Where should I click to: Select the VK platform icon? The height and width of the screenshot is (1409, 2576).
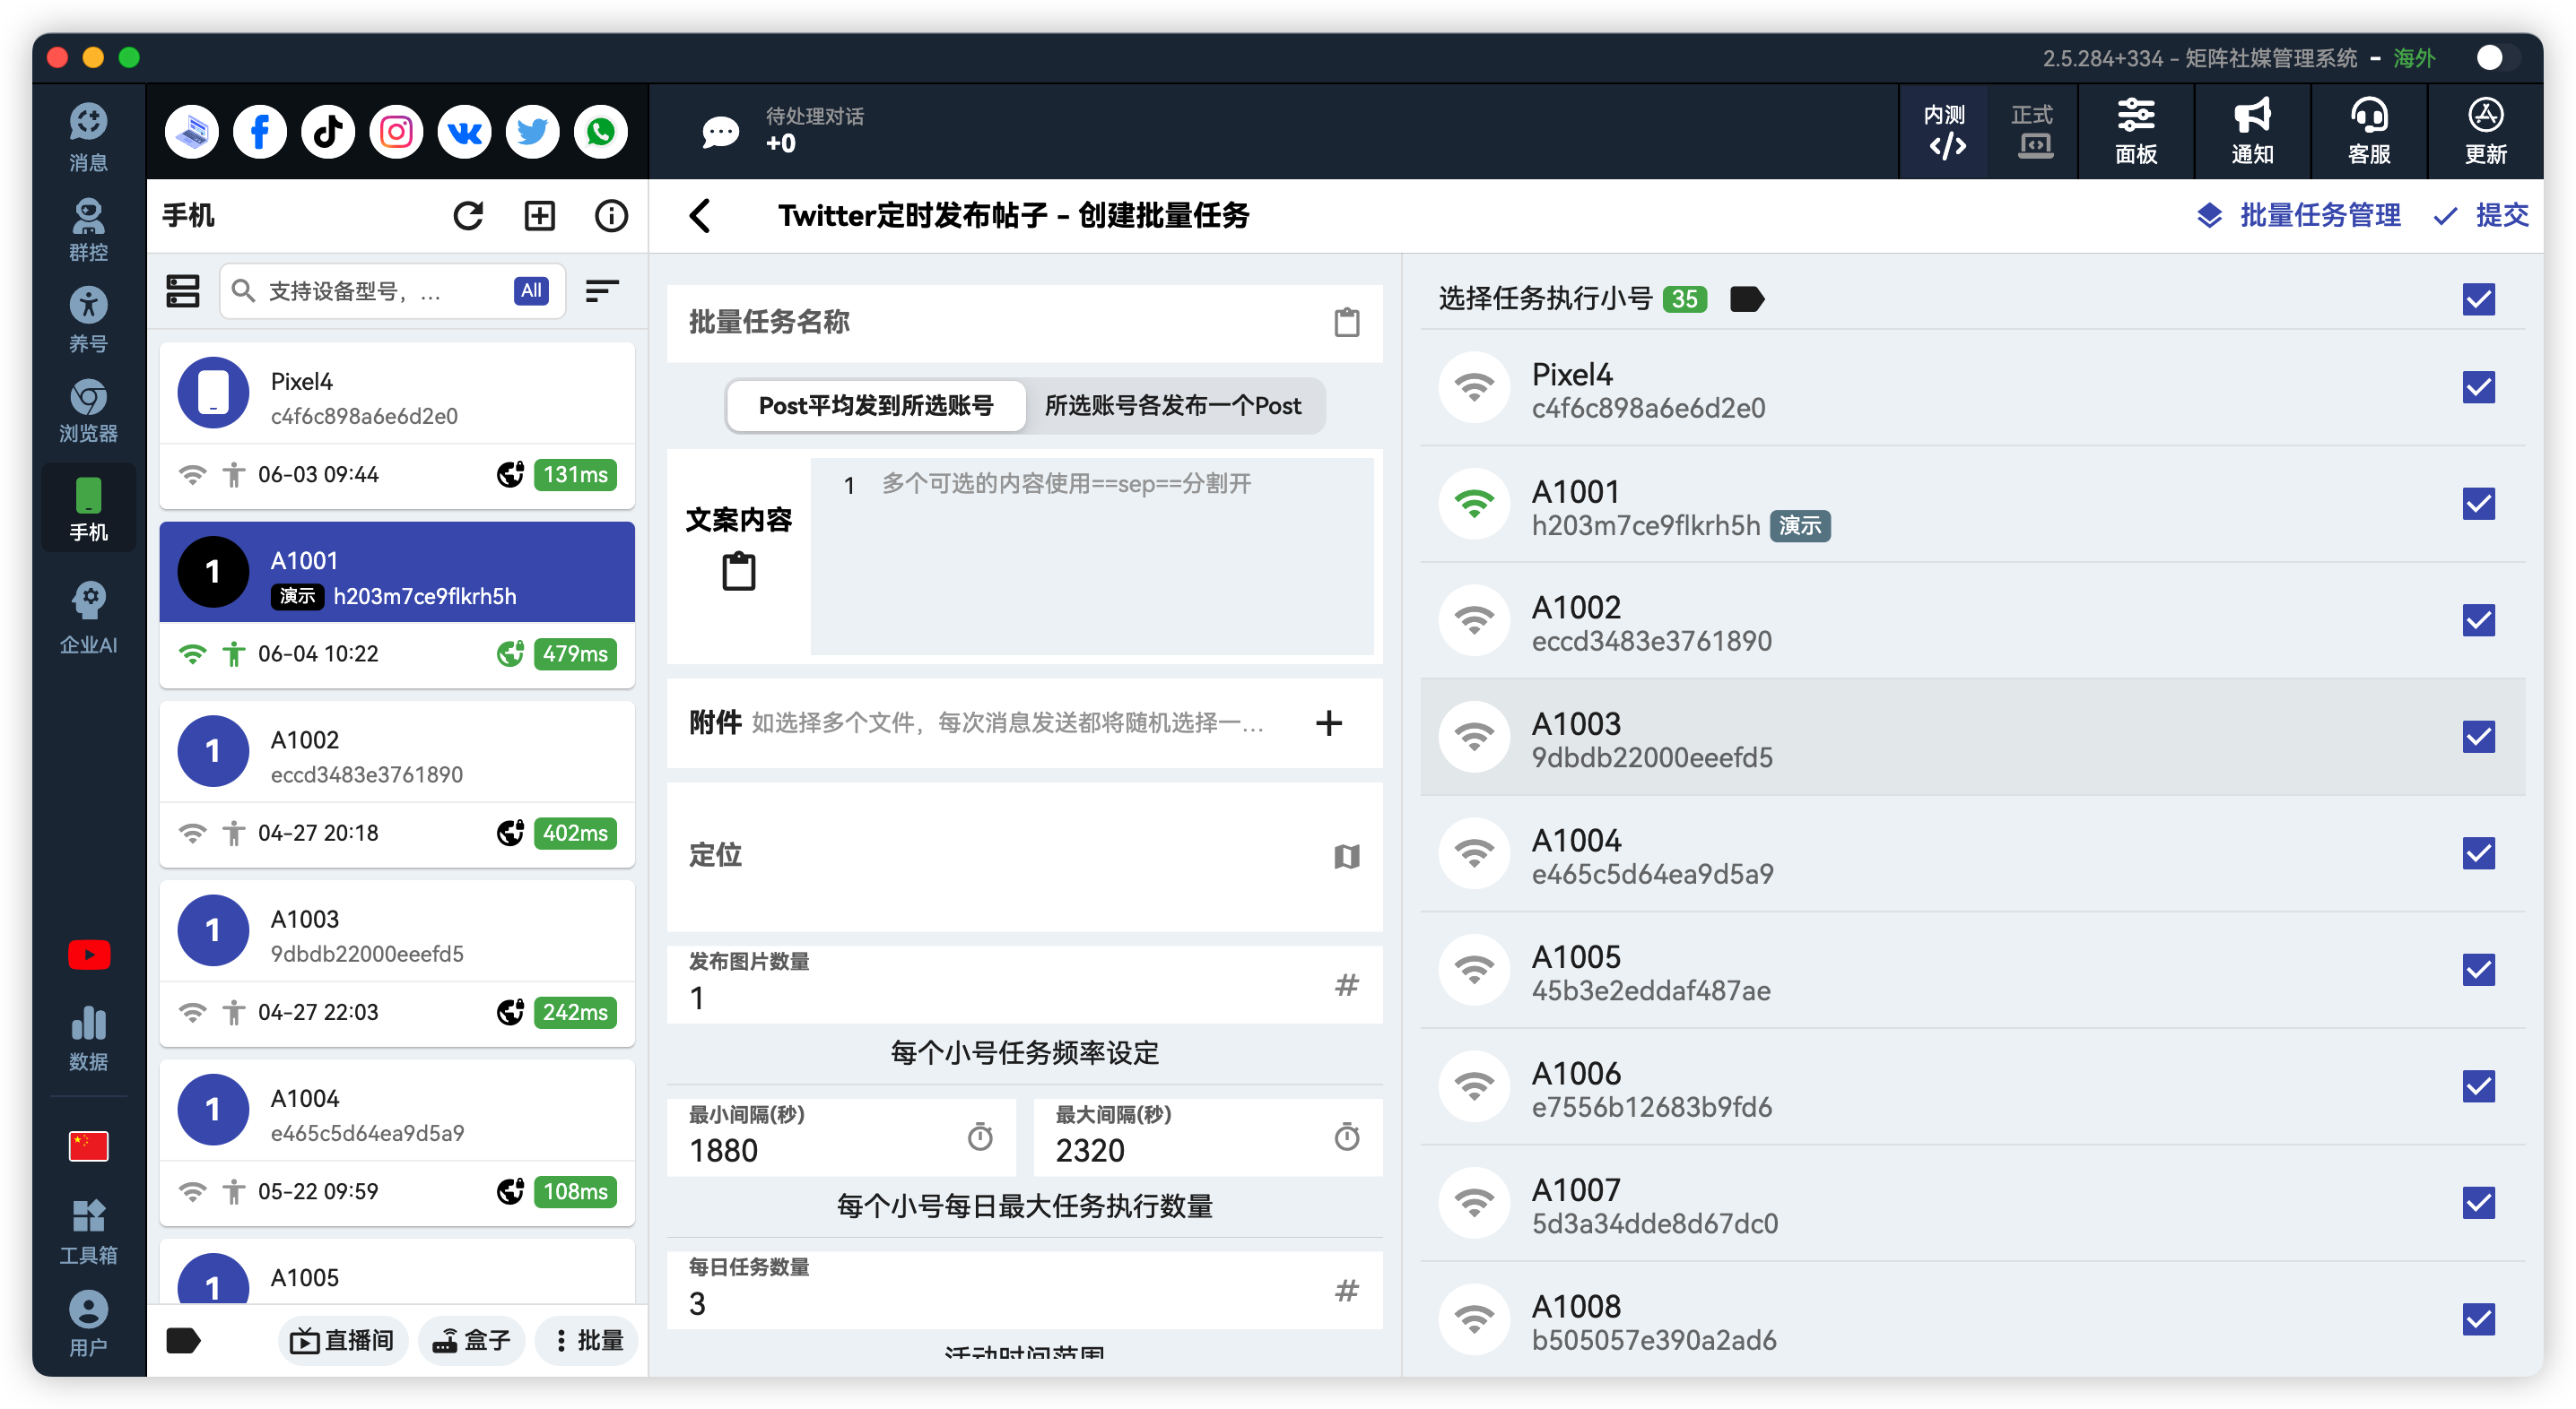464,132
